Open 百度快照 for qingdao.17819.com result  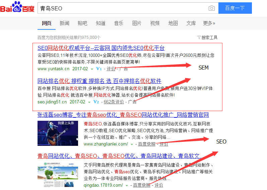click(x=141, y=185)
